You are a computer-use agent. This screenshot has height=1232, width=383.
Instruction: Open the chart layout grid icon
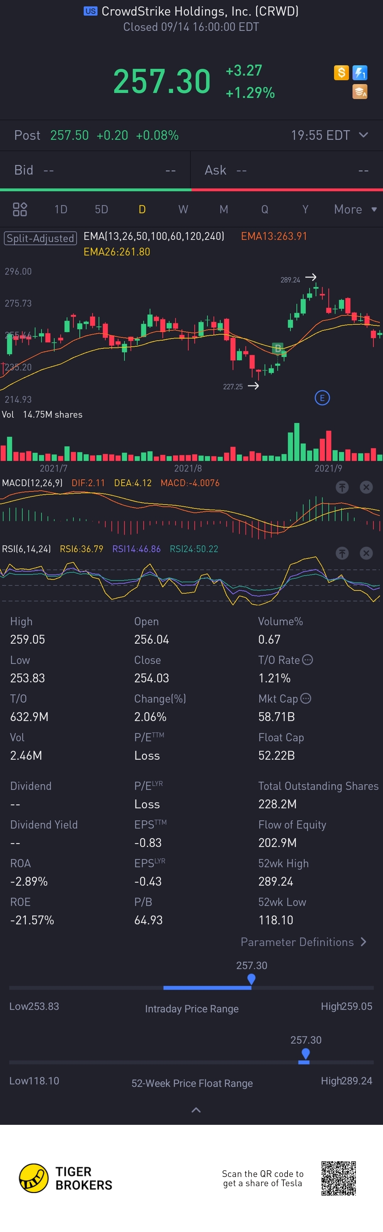pyautogui.click(x=20, y=209)
